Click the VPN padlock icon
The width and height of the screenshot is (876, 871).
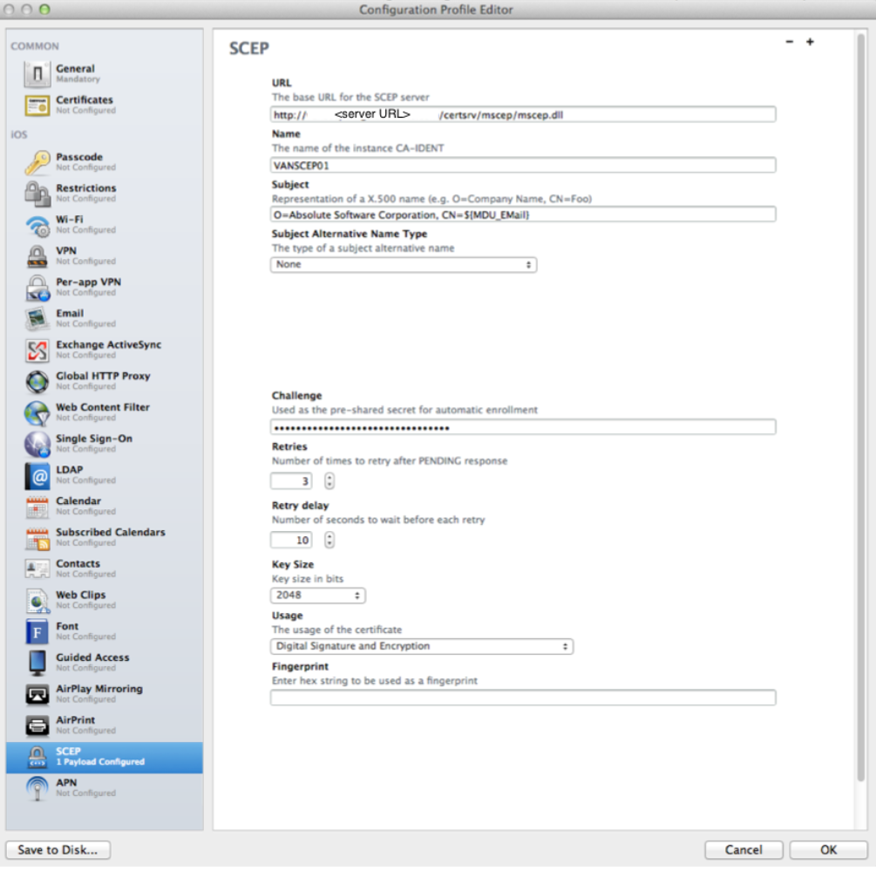37,256
